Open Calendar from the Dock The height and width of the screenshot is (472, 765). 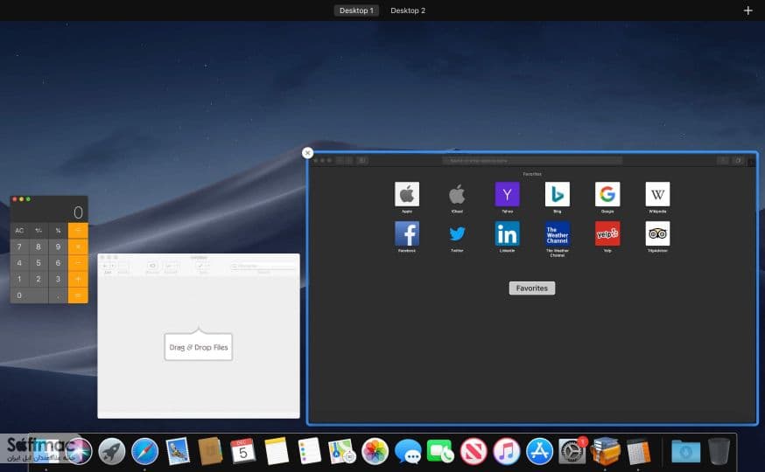point(243,451)
